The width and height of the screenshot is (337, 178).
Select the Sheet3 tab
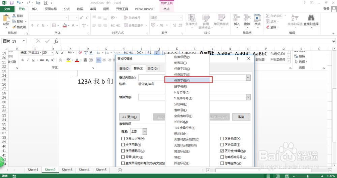pyautogui.click(x=67, y=170)
